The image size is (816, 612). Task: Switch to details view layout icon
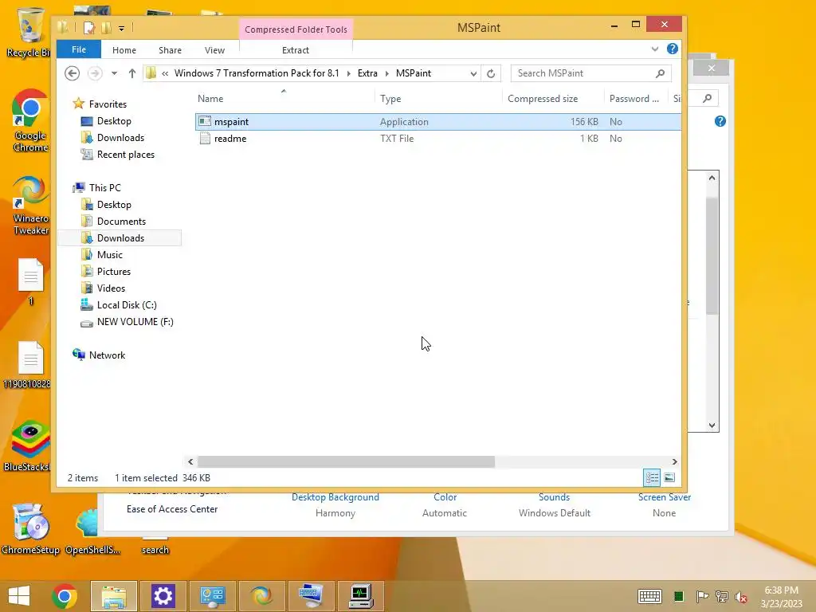pyautogui.click(x=652, y=477)
